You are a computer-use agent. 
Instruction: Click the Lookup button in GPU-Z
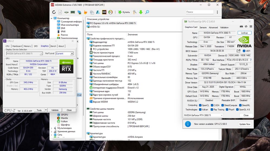coord(244,33)
